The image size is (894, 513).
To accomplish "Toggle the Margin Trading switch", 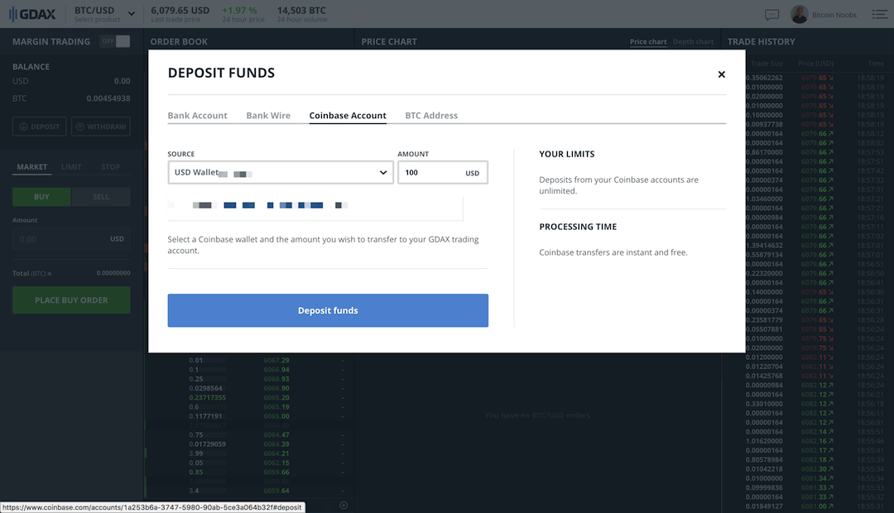I will pos(116,41).
